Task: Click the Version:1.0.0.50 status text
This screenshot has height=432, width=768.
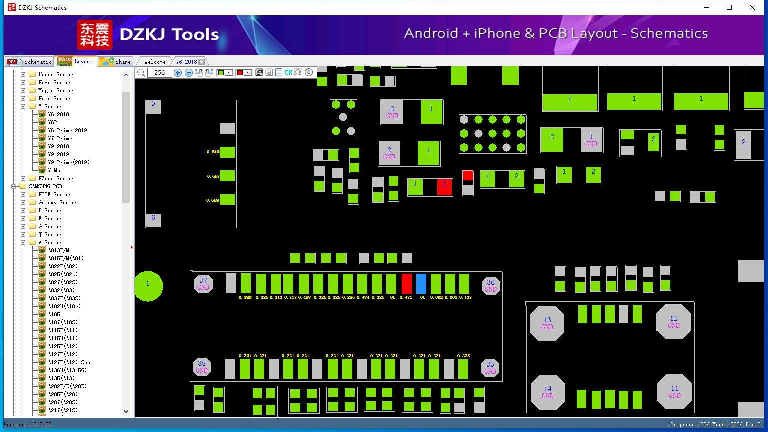Action: tap(28, 424)
